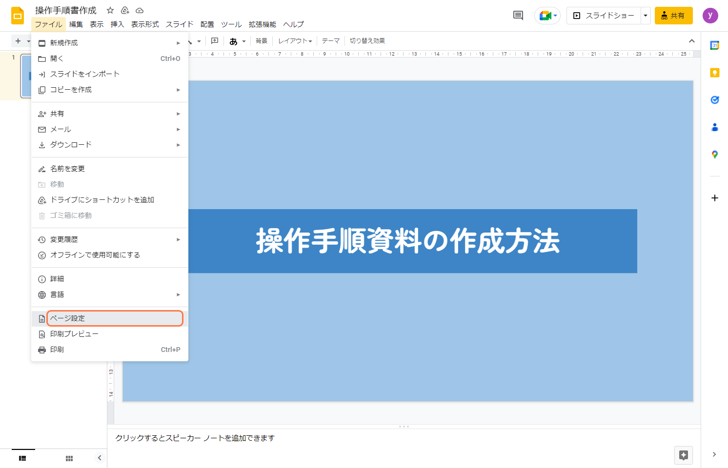
Task: Open the ヘルプ menu
Action: pos(293,24)
